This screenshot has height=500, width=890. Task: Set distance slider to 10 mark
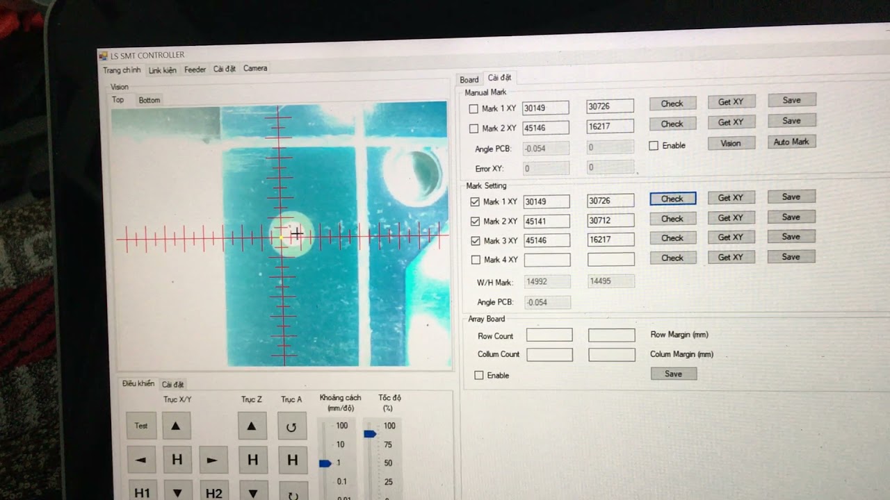[x=325, y=444]
